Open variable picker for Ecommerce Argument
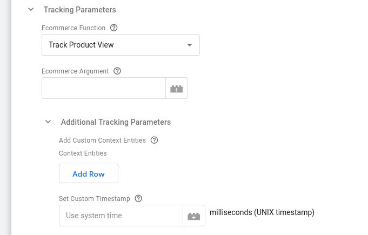Image resolution: width=368 pixels, height=235 pixels. [x=177, y=89]
